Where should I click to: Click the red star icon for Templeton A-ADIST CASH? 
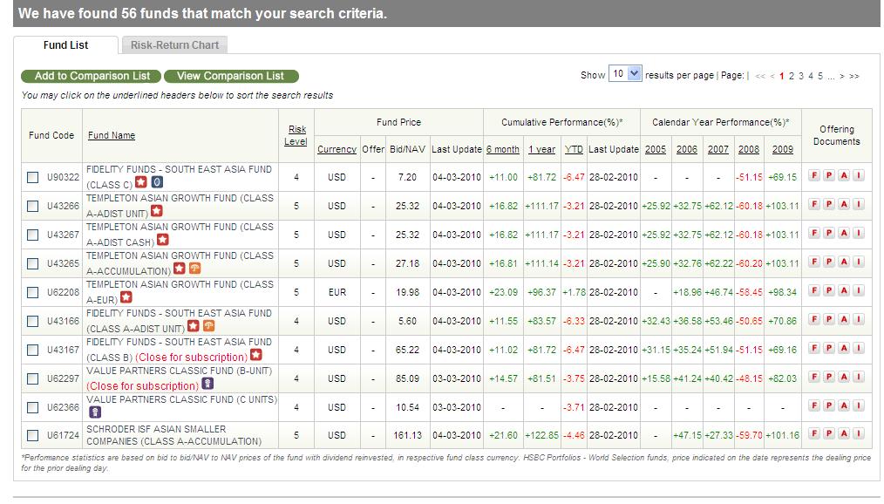point(163,240)
